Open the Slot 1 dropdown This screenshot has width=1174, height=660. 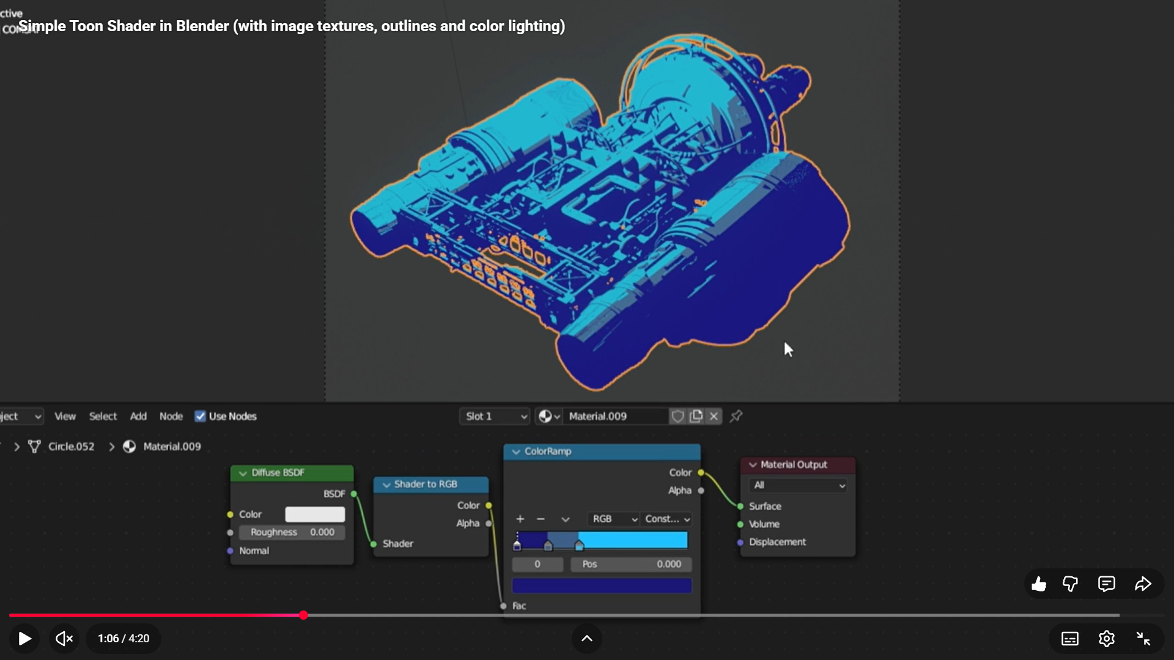495,416
